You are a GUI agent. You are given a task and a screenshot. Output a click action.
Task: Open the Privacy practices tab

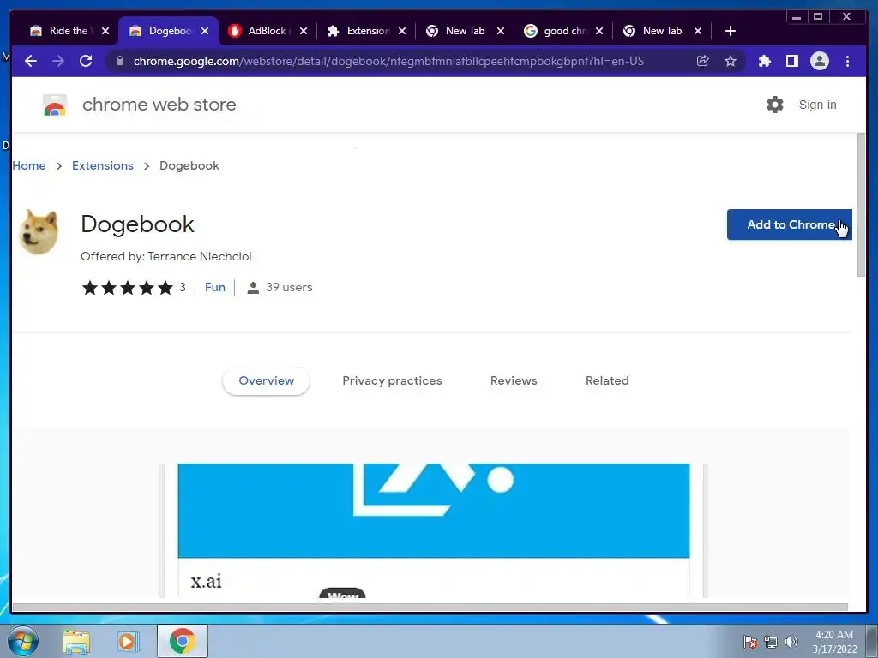point(392,381)
